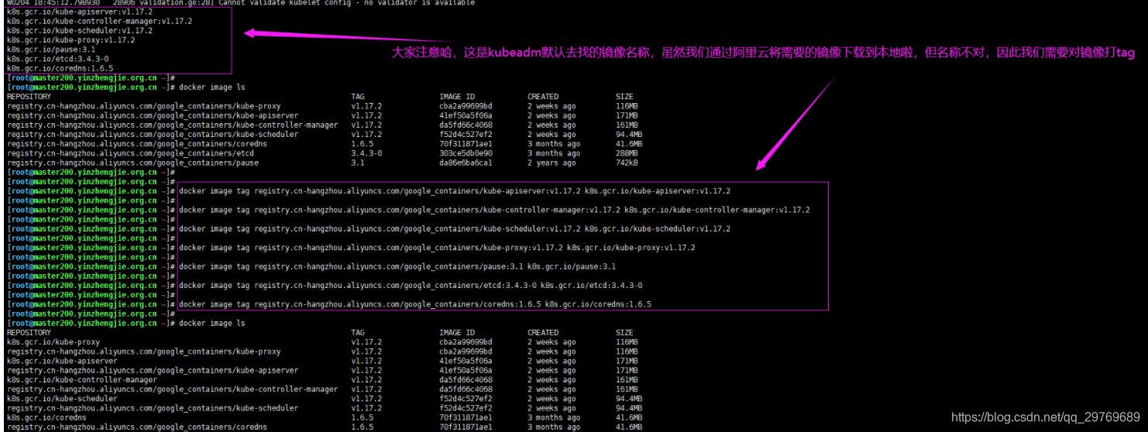
Task: Click the k8s.gcr.io/kube-apiserver repository in the second listing
Action: pyautogui.click(x=62, y=361)
